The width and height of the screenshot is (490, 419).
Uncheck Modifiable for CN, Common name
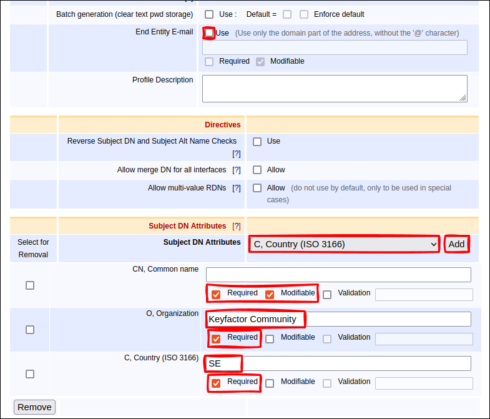coord(270,294)
